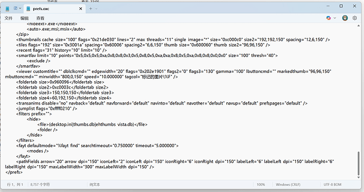This screenshot has height=192, width=364.
Task: Click the Copilot icon
Action: pyautogui.click(x=328, y=18)
